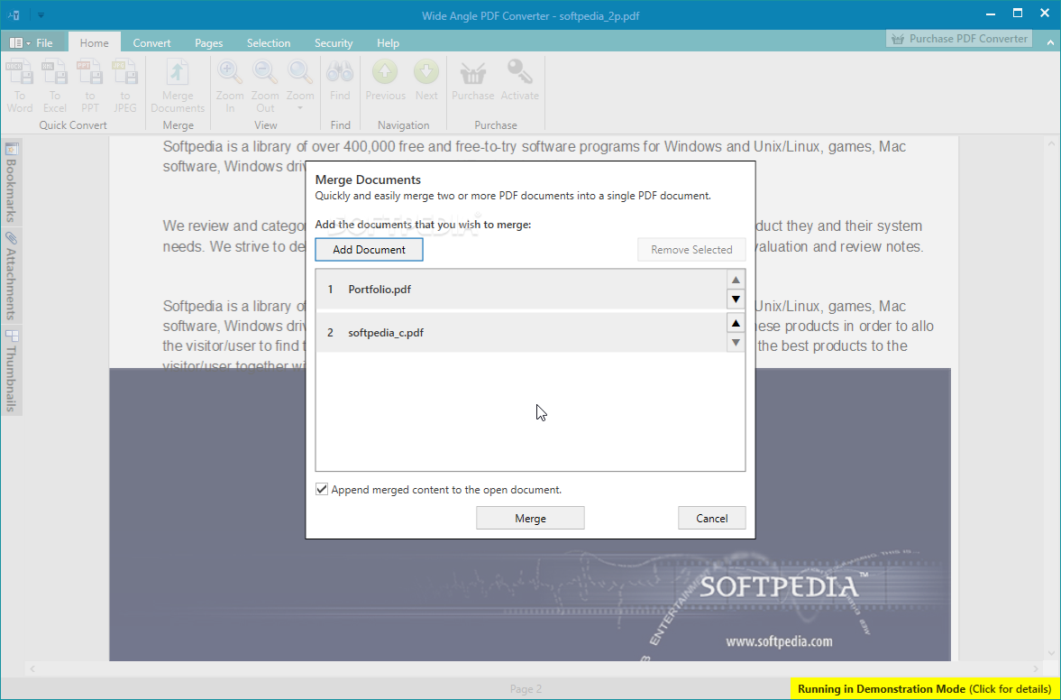Switch to the Convert ribbon tab
The image size is (1061, 700).
pyautogui.click(x=151, y=42)
